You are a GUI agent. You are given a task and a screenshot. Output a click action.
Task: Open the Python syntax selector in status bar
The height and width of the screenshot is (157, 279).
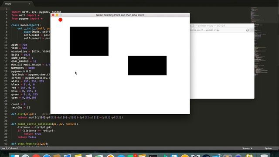268,148
